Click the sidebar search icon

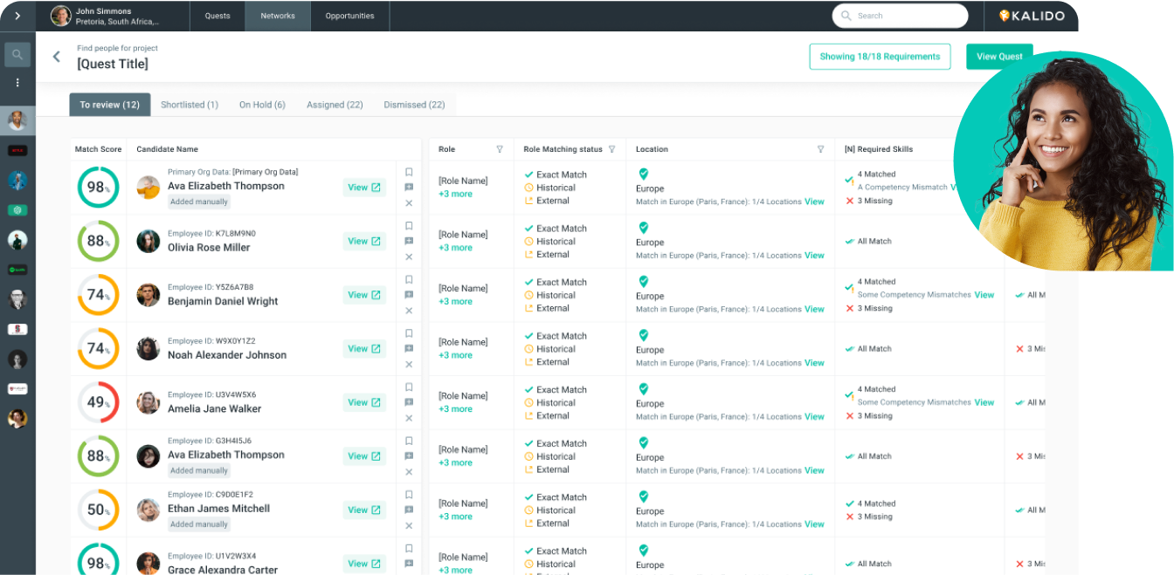(17, 55)
